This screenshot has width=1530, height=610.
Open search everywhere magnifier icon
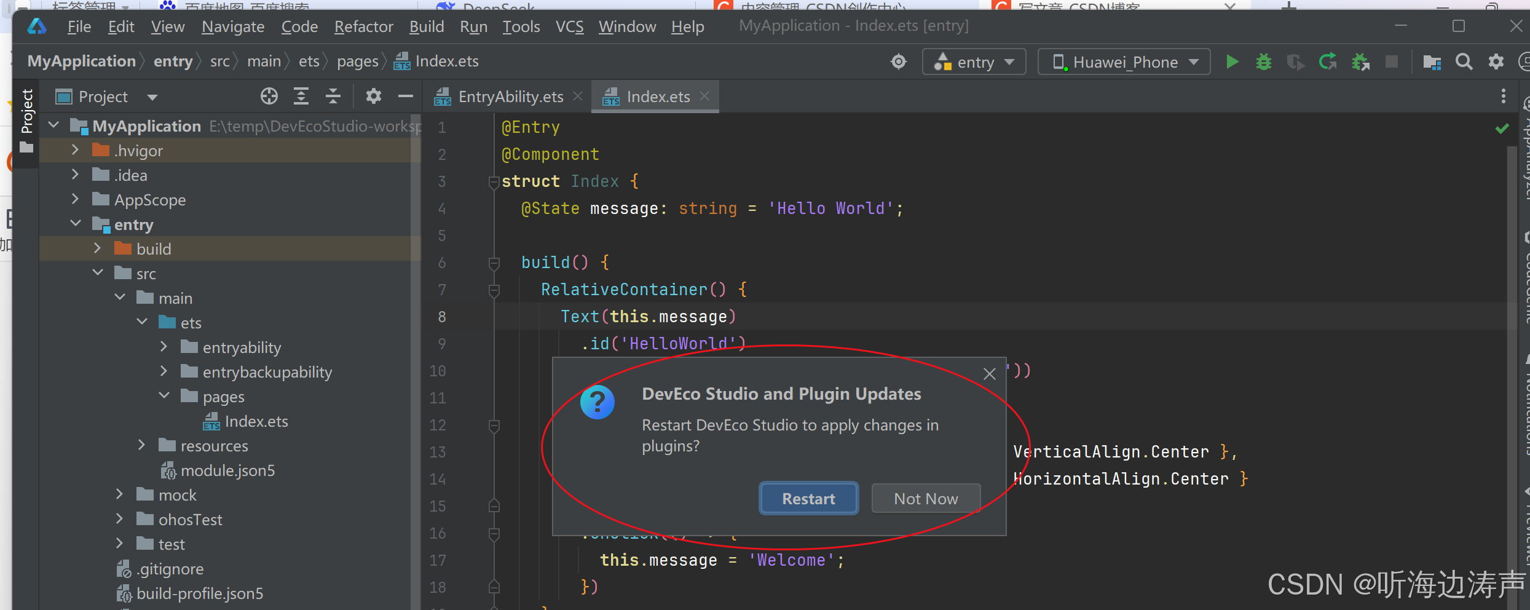1464,61
